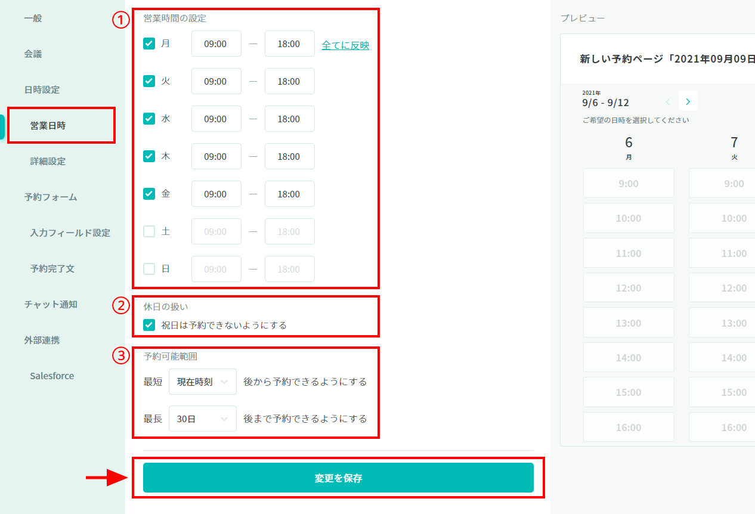This screenshot has height=514, width=755.
Task: Uncheck the 水 (Wednesday) checkbox
Action: point(149,119)
